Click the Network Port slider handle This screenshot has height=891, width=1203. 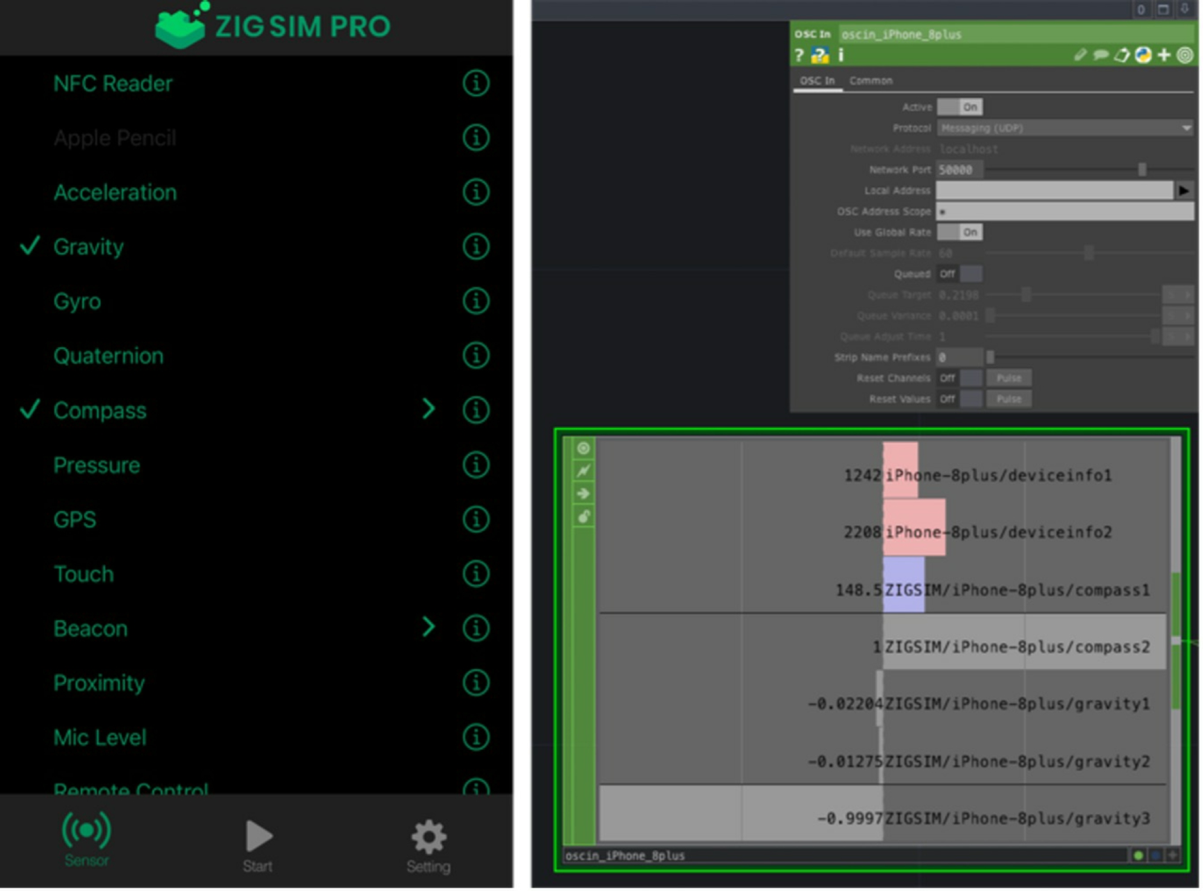[1142, 170]
